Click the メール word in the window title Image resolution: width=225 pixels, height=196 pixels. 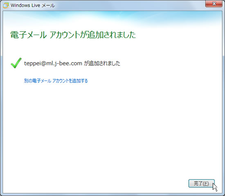coord(48,5)
